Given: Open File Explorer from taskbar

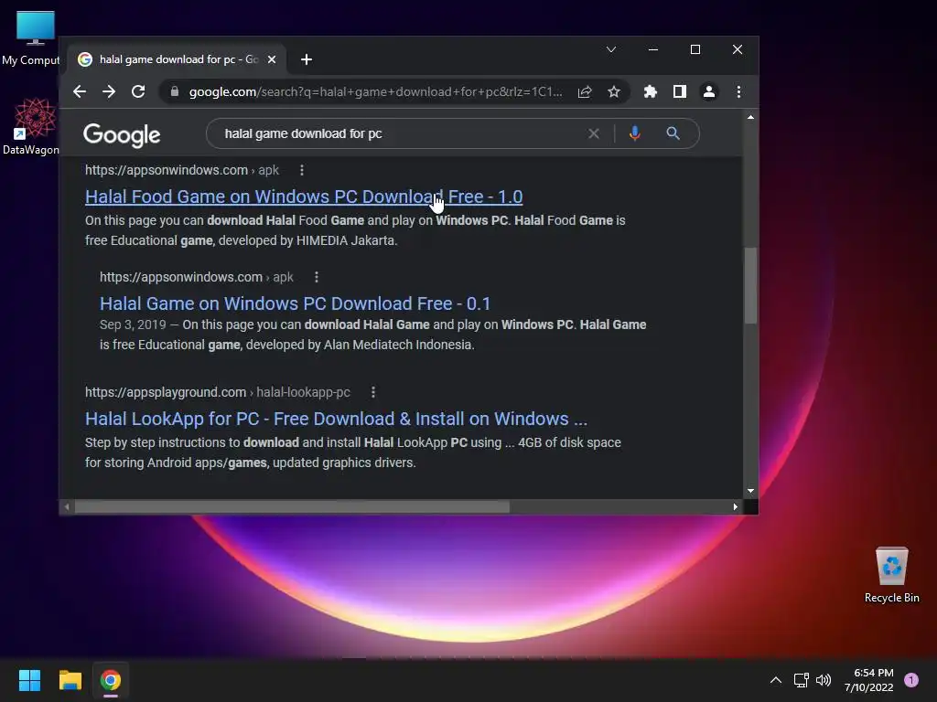Looking at the screenshot, I should pos(70,680).
